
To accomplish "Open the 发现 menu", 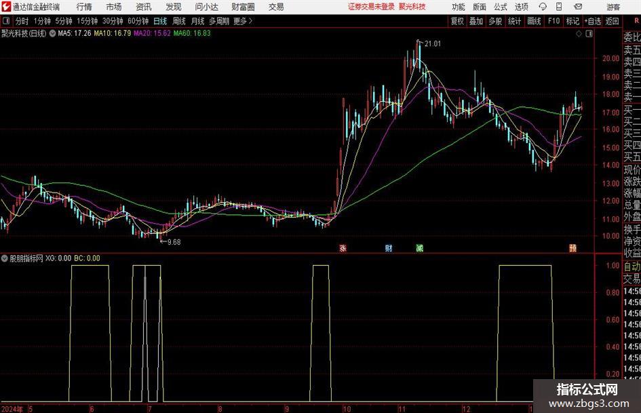I will pyautogui.click(x=174, y=7).
